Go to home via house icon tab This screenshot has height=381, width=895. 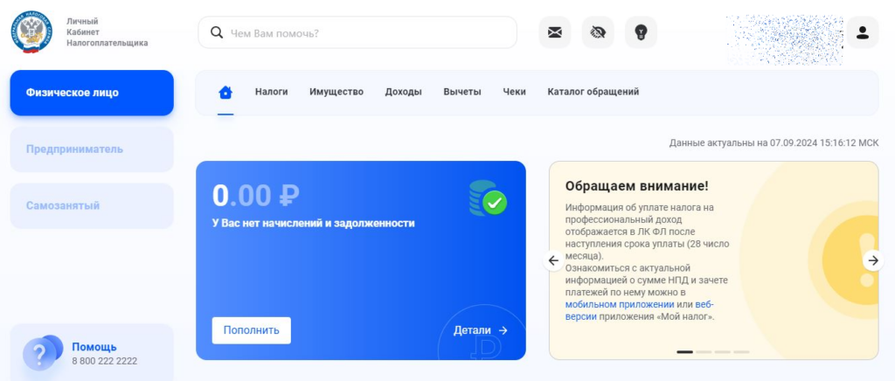(225, 92)
